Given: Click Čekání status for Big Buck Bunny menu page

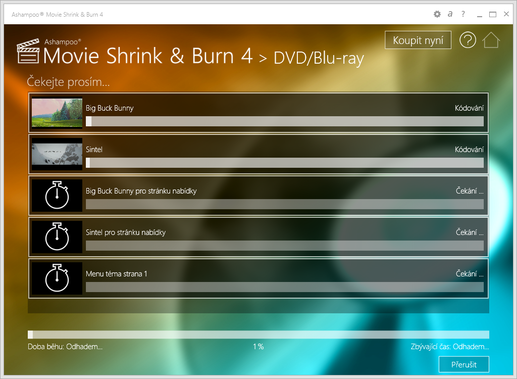Looking at the screenshot, I should pyautogui.click(x=470, y=191).
